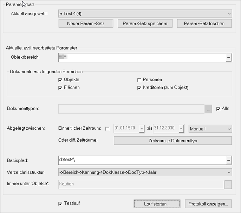Screen dimensions: 241x213
Task: Open the Manuell period dropdown
Action: pos(228,129)
